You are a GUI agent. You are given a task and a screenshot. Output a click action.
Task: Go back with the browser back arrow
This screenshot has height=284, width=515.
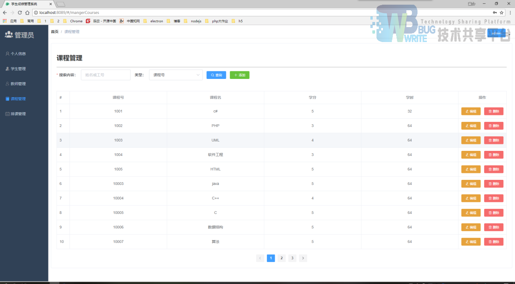pos(5,13)
